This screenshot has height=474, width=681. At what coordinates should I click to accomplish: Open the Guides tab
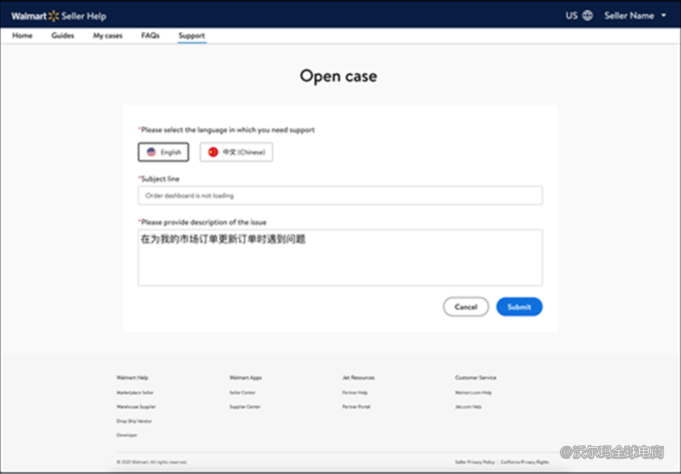[62, 36]
